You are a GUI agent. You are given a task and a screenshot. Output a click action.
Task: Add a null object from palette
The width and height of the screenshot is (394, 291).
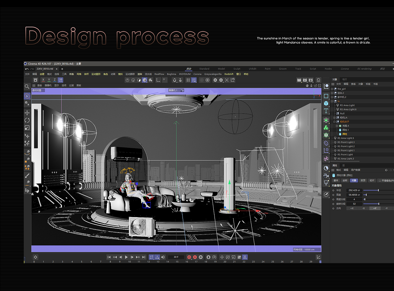tap(326, 87)
